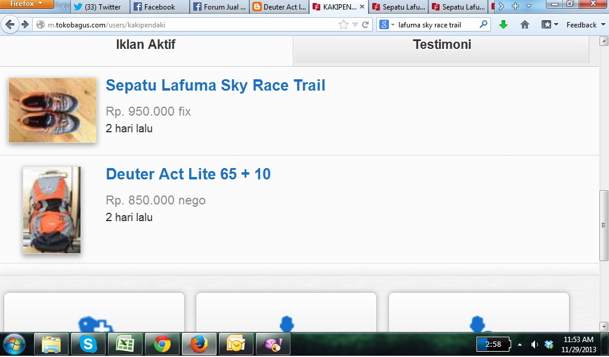Click the site identity globe icon
609x357 pixels.
point(41,25)
